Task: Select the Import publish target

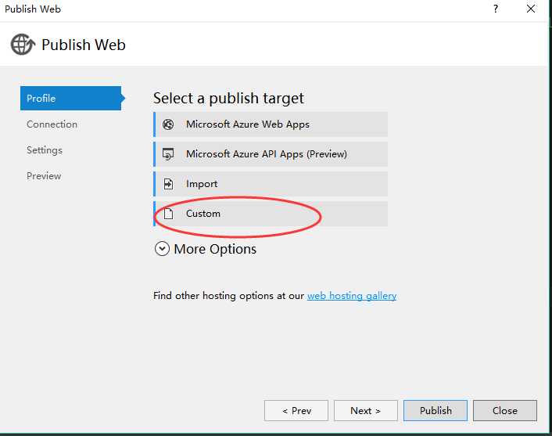Action: [271, 184]
